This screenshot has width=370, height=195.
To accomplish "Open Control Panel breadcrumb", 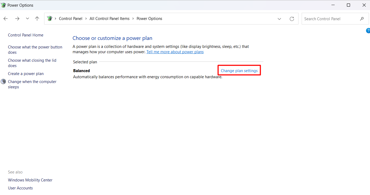I will pos(71,19).
